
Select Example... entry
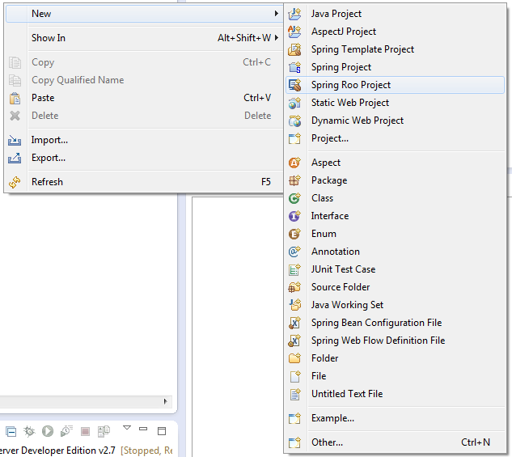click(395, 418)
